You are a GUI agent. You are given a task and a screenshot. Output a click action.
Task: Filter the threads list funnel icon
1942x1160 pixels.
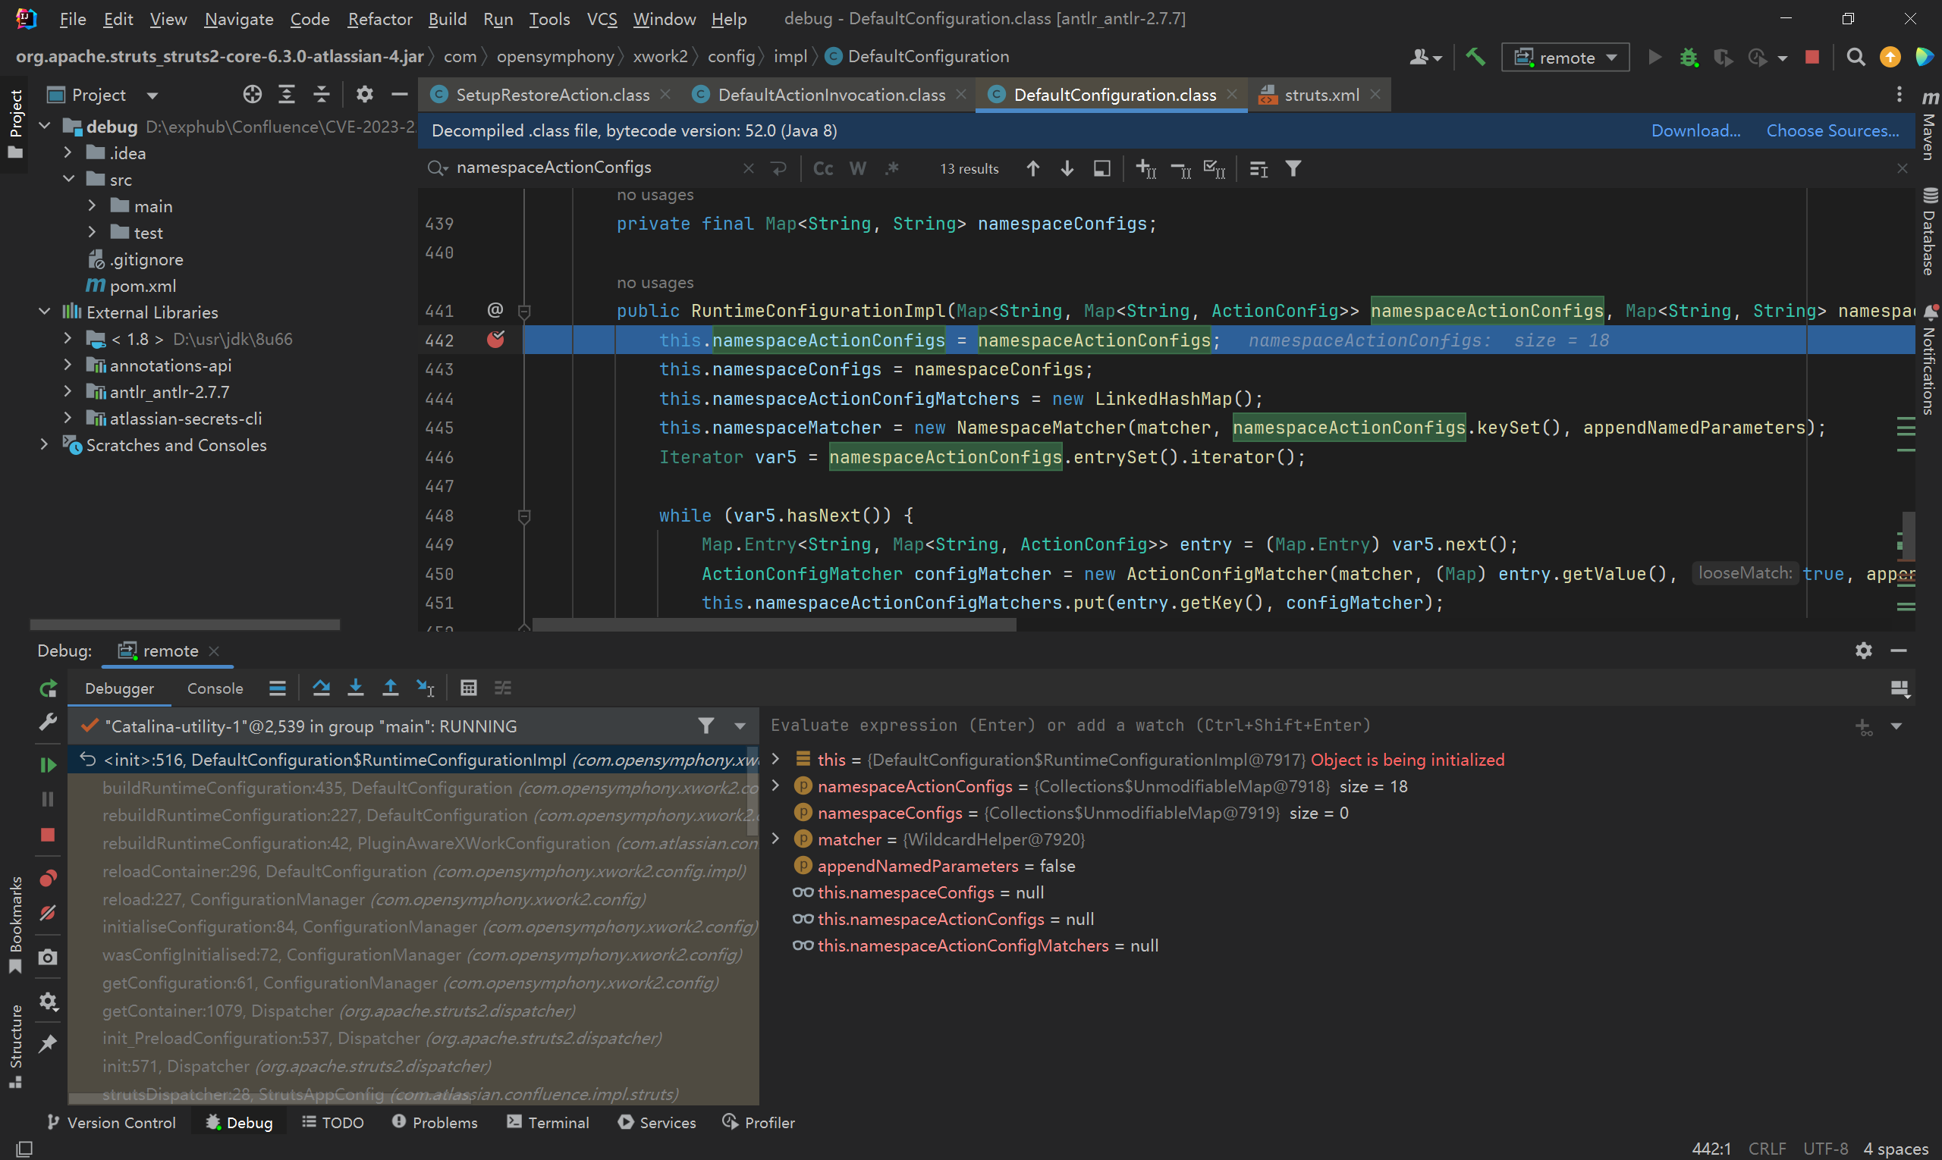(705, 726)
